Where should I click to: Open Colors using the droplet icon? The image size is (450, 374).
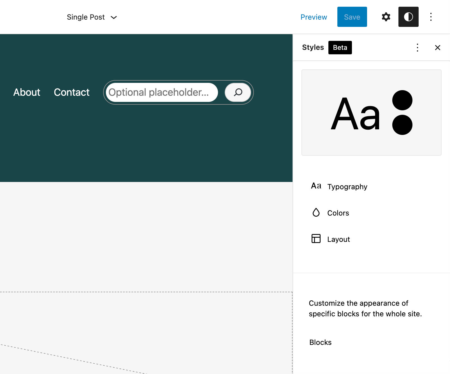(x=316, y=213)
